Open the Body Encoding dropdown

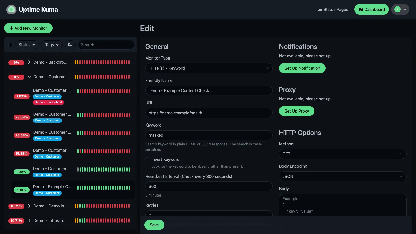[343, 176]
